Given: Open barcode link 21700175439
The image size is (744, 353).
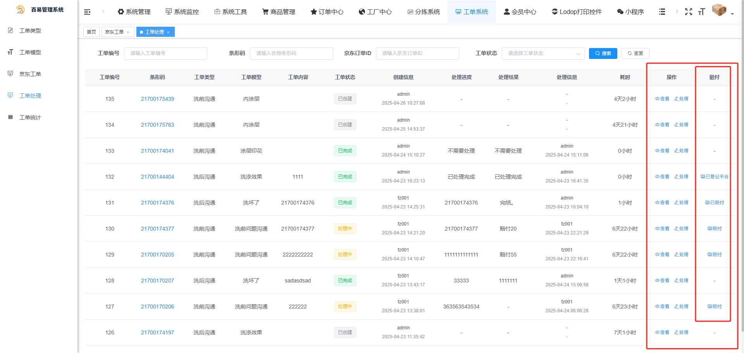Looking at the screenshot, I should tap(157, 99).
